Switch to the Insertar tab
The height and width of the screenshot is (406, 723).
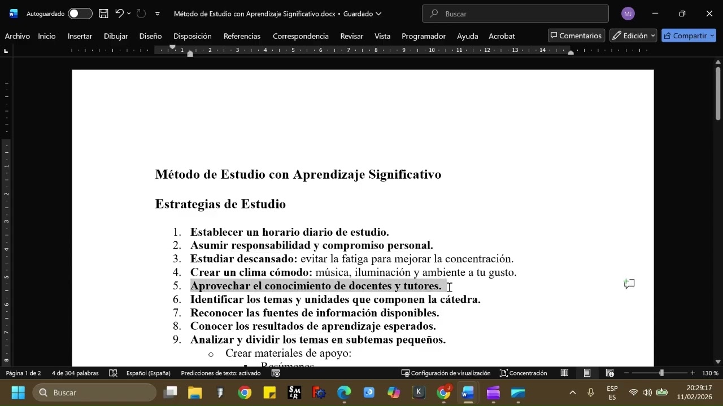pos(80,36)
